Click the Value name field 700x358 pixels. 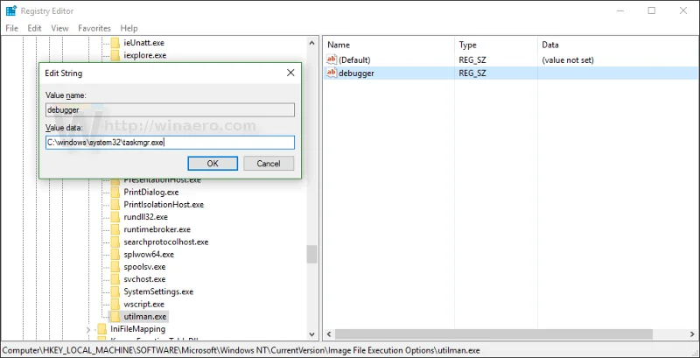point(170,109)
